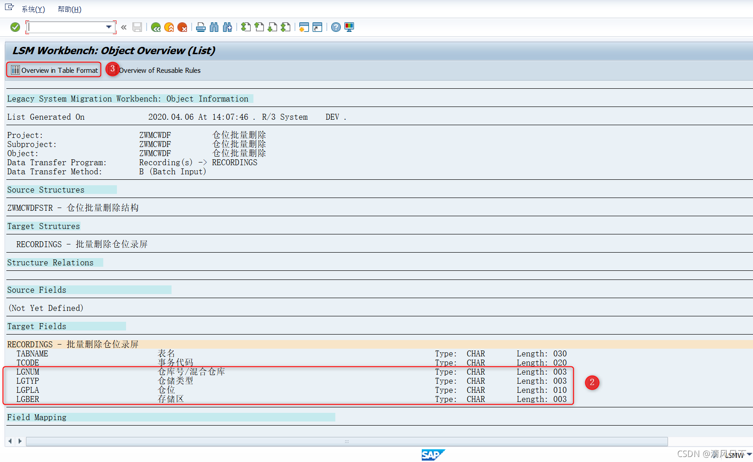Open Help with question mark icon
753x462 pixels.
(336, 27)
